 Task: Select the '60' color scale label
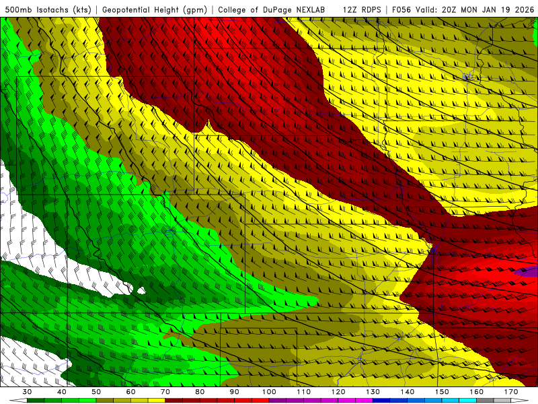(130, 392)
